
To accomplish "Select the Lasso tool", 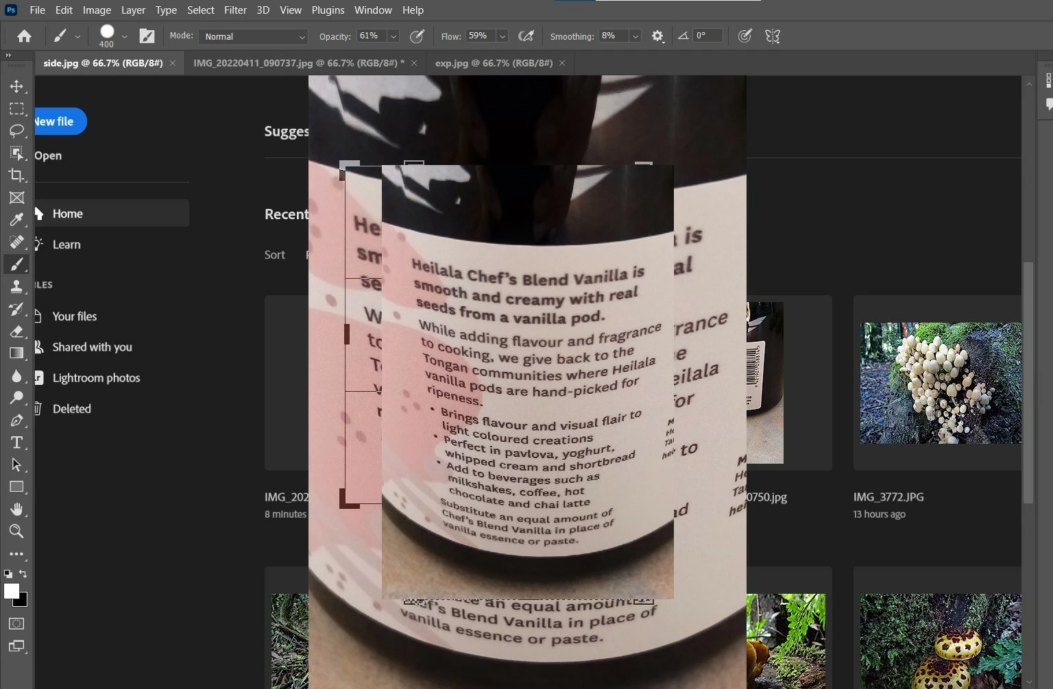I will 16,131.
